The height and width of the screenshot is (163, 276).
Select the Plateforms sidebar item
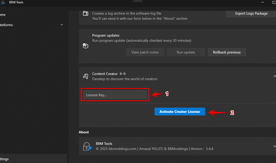point(6,25)
